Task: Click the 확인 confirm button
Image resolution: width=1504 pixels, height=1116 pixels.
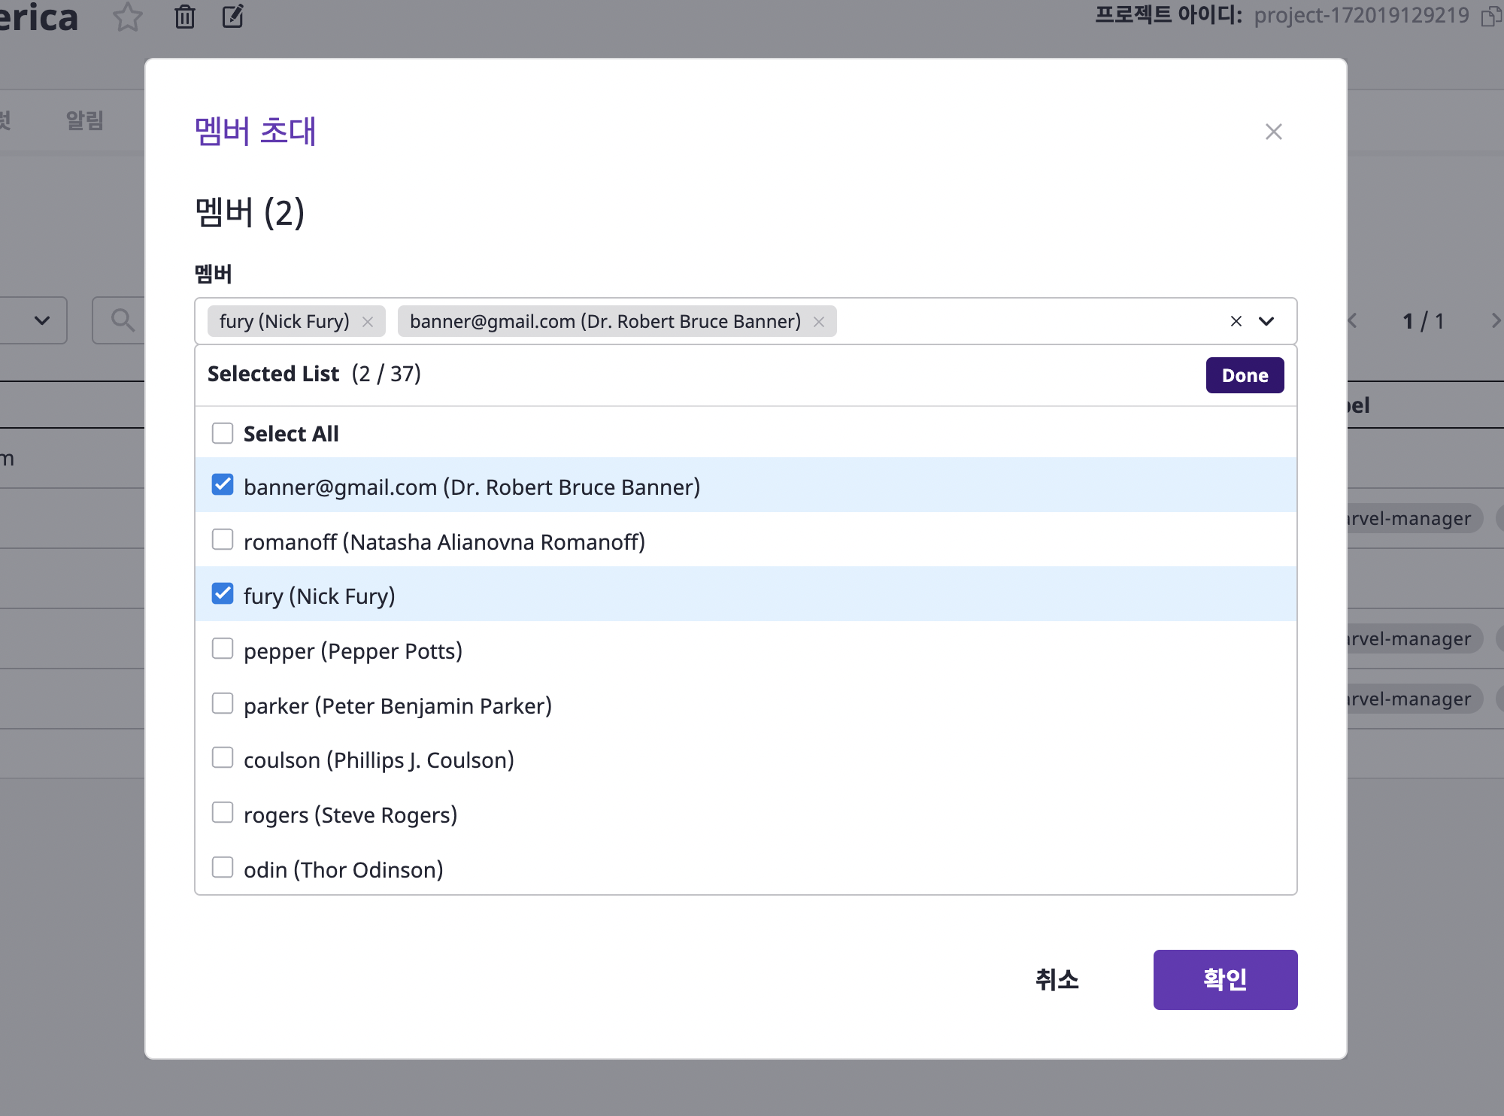Action: click(1225, 979)
